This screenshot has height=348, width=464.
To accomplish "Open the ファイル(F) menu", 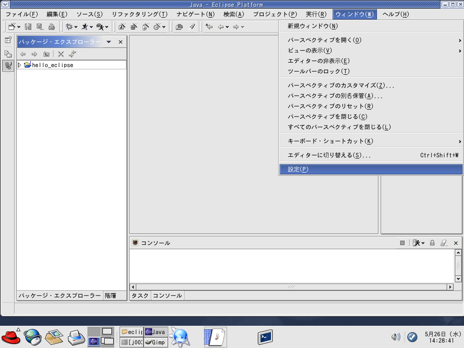I will (22, 14).
